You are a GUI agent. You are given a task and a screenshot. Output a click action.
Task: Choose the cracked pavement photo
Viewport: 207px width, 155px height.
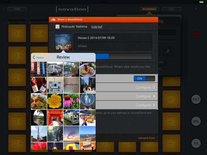click(71, 85)
